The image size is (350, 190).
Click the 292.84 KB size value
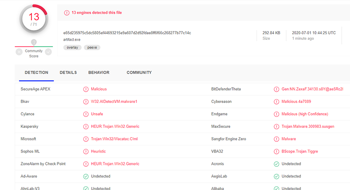pos(271,33)
